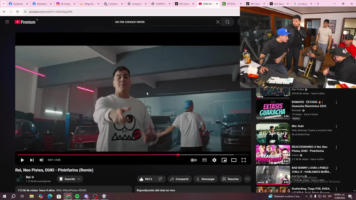Download video with Descargar button

[206, 179]
